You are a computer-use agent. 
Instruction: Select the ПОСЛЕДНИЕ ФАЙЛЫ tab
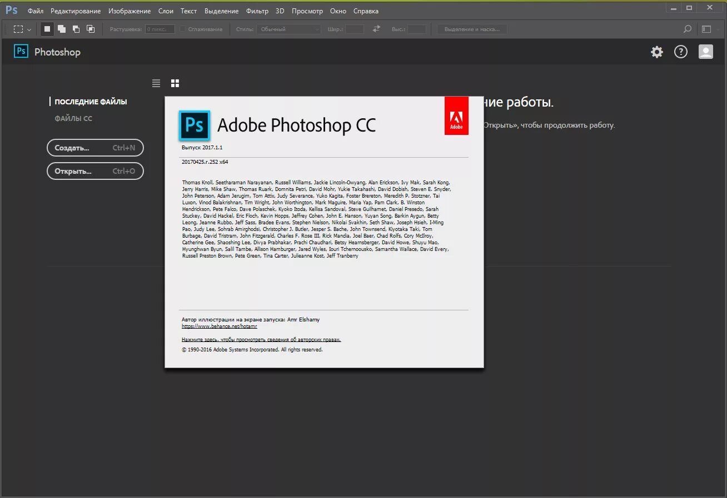(x=91, y=102)
